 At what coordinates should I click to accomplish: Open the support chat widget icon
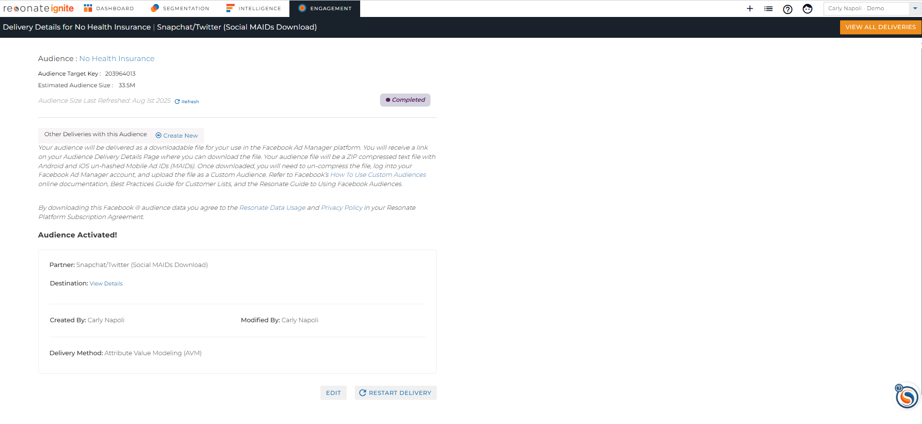[906, 397]
